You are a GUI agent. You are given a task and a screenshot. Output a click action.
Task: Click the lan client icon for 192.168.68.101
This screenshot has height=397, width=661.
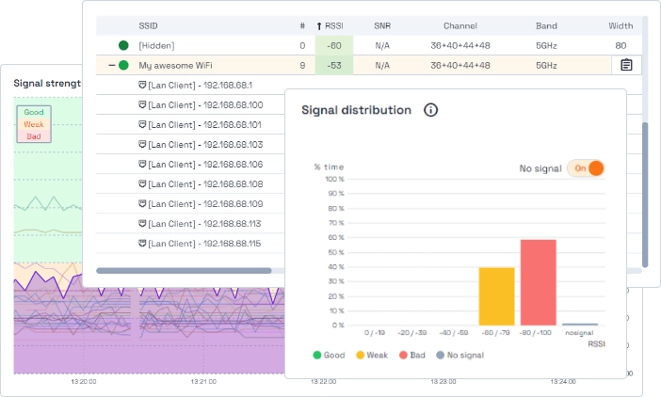(142, 124)
